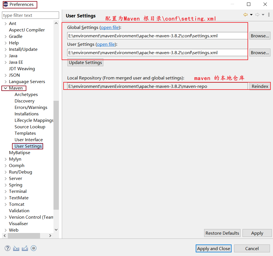The image size is (273, 256).
Task: Expand the Help tree node
Action: click(6, 43)
